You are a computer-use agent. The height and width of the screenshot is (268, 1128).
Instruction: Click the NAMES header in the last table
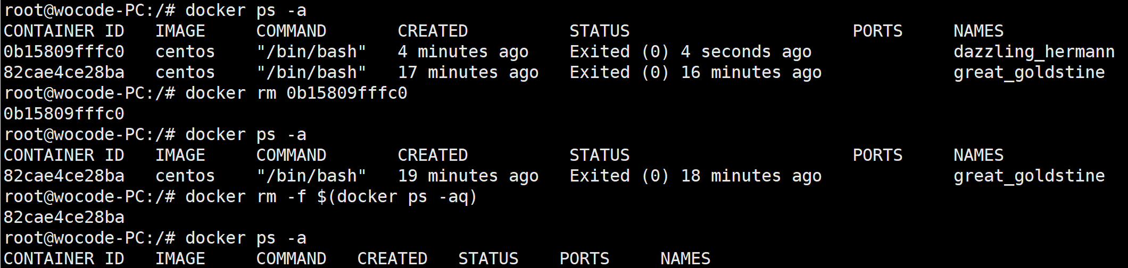pos(685,258)
